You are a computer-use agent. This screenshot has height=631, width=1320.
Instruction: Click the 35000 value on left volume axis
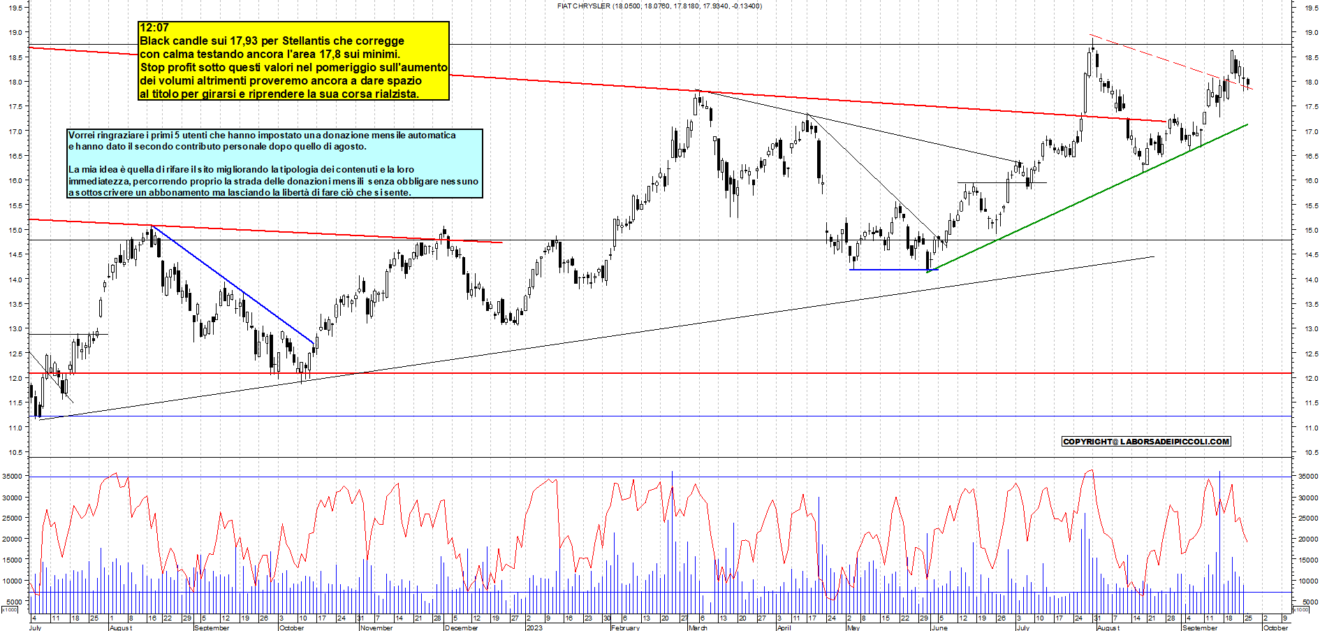(13, 477)
